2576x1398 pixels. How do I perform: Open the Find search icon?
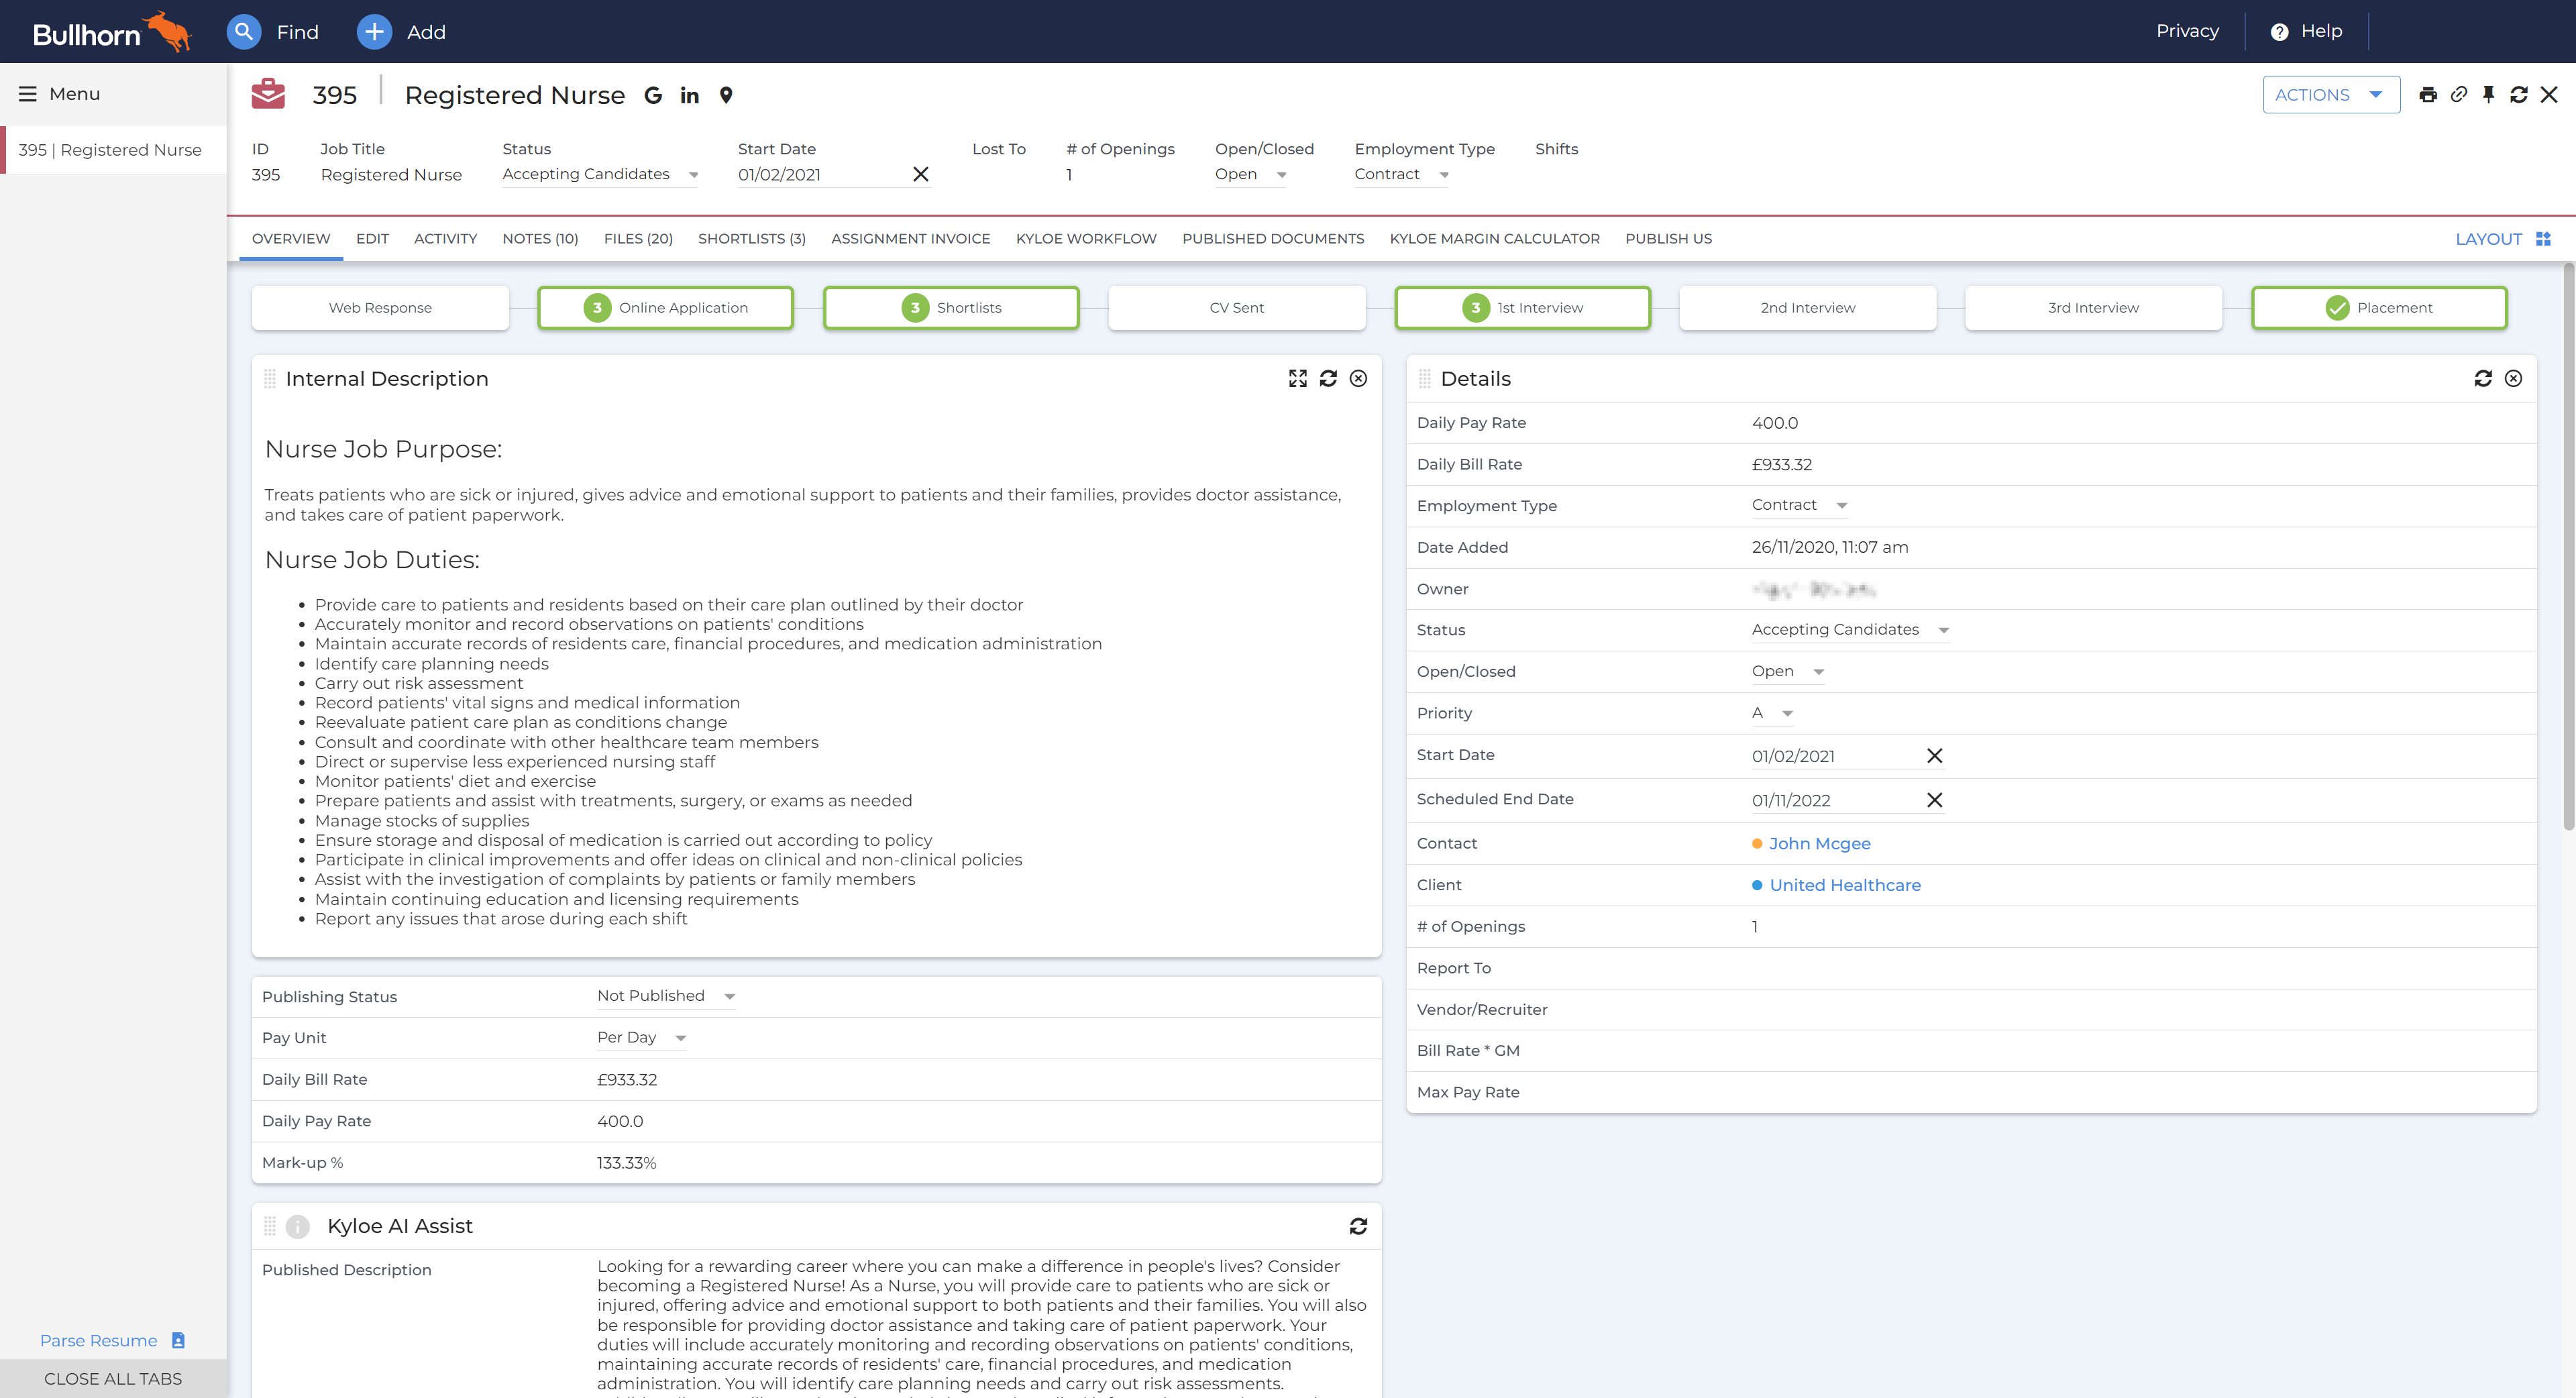coord(243,32)
